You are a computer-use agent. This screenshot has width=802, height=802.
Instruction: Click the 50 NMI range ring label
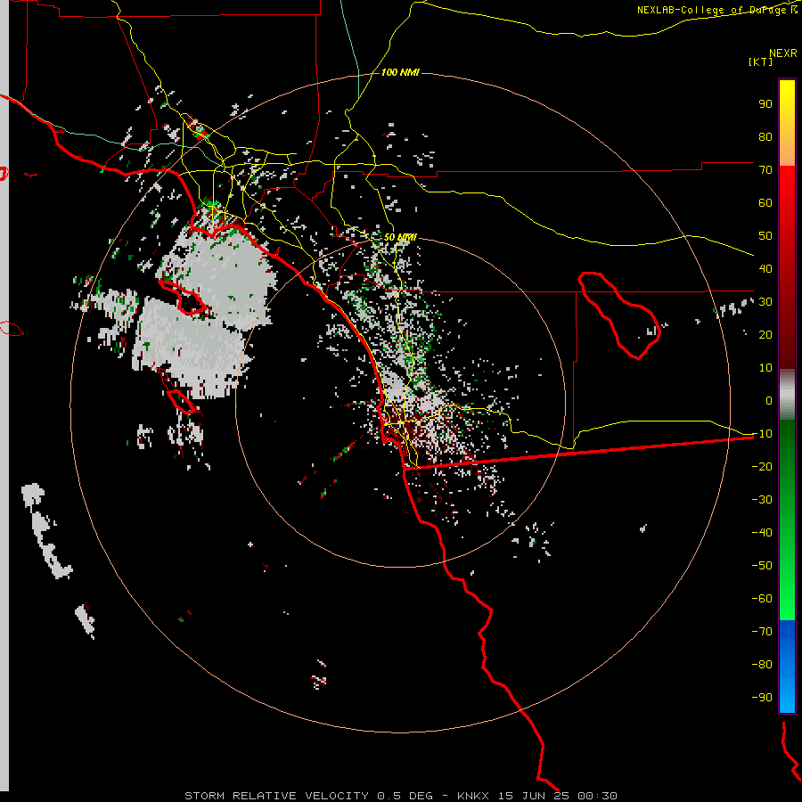click(400, 237)
